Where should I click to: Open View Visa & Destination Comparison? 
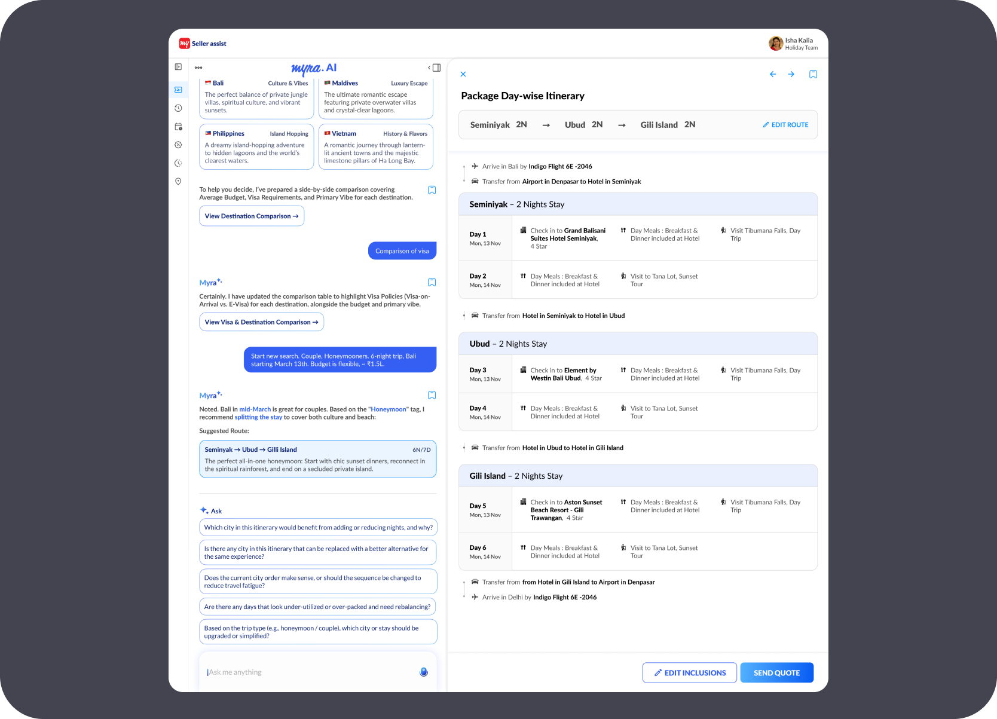[x=261, y=322]
